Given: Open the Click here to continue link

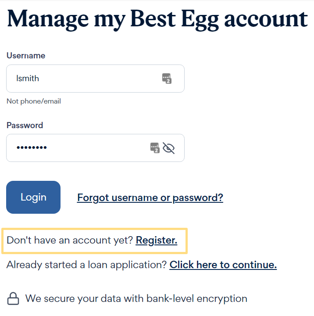Looking at the screenshot, I should pyautogui.click(x=223, y=265).
